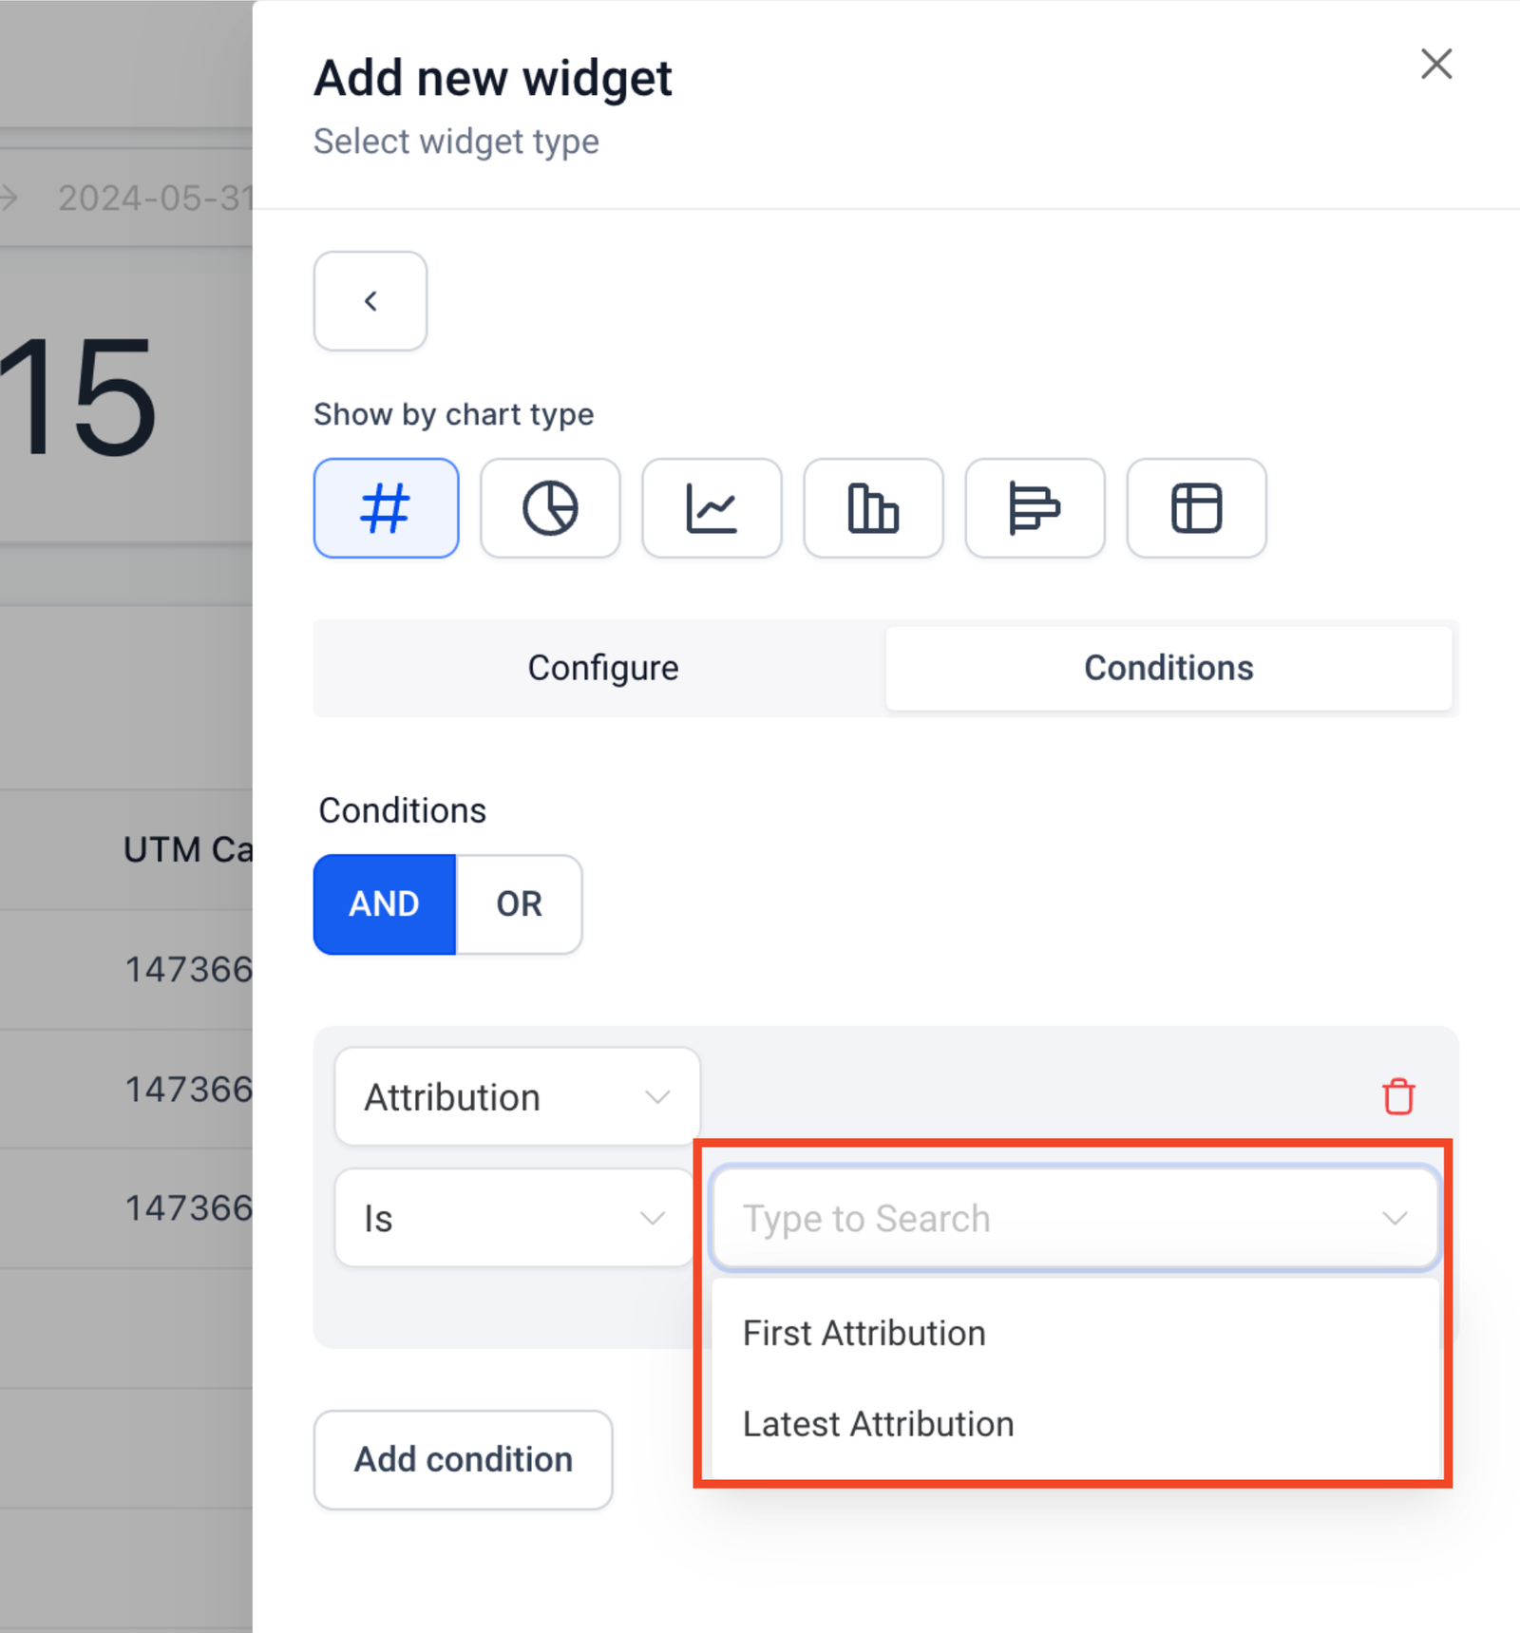Switch to the Configure tab
The height and width of the screenshot is (1633, 1520).
[x=602, y=668]
